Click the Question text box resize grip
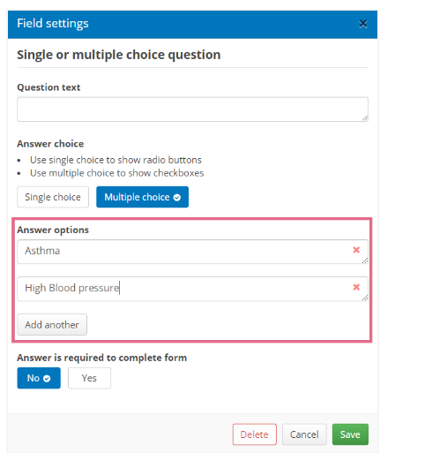 click(365, 118)
